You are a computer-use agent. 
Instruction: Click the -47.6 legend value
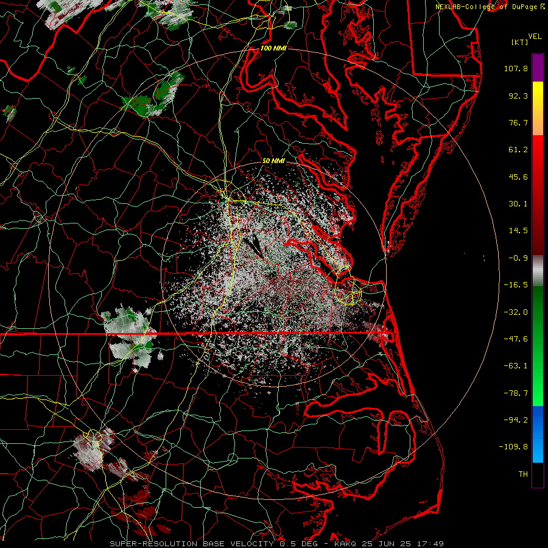pyautogui.click(x=516, y=339)
